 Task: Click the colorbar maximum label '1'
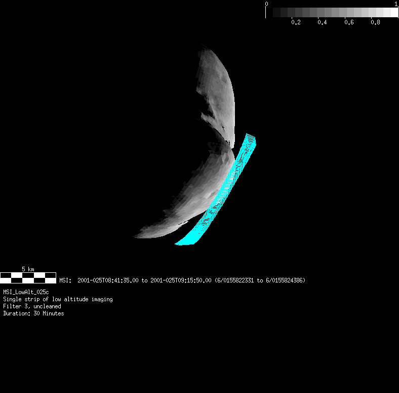[x=395, y=4]
